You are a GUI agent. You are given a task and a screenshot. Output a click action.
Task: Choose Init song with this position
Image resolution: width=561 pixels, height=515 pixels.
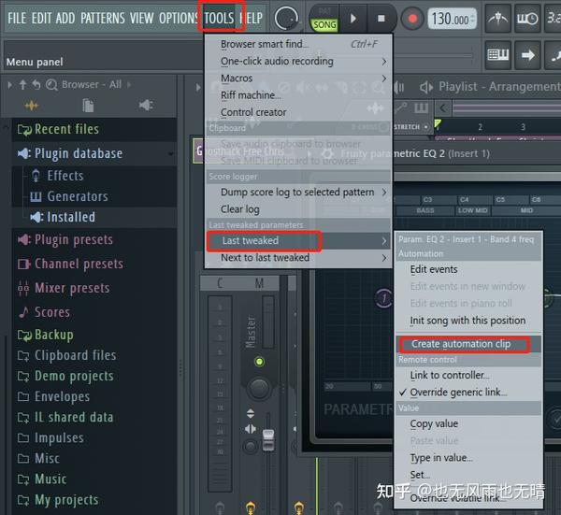click(468, 321)
